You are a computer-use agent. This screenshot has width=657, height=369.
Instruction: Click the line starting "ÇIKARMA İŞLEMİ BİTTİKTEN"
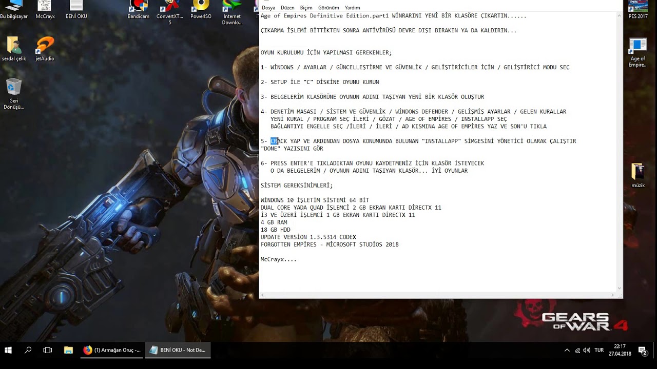tap(389, 31)
